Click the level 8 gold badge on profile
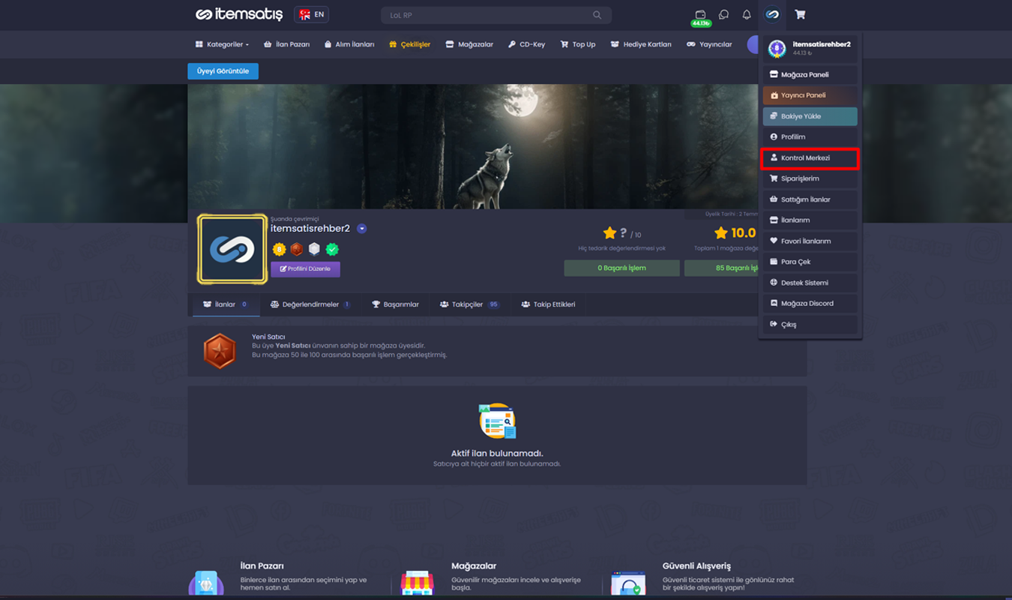Viewport: 1012px width, 600px height. (279, 249)
